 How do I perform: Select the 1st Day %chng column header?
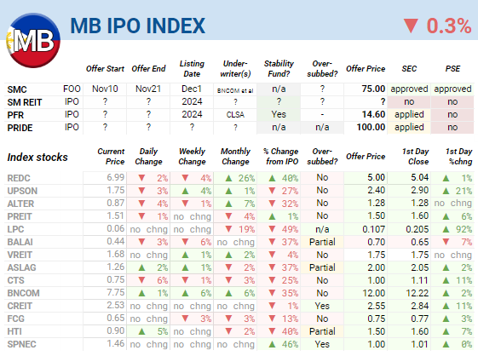[x=458, y=157]
